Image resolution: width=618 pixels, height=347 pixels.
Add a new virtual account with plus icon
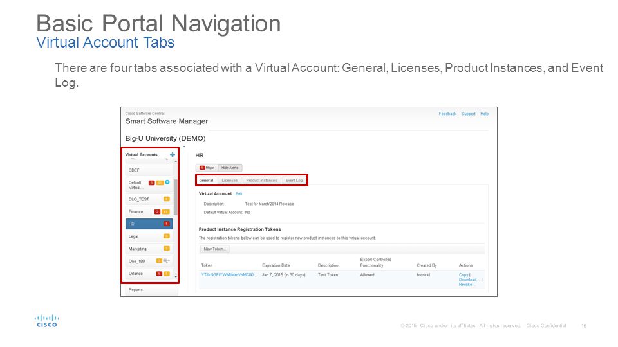[173, 155]
